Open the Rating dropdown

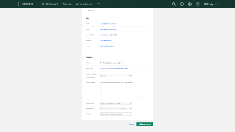116,114
